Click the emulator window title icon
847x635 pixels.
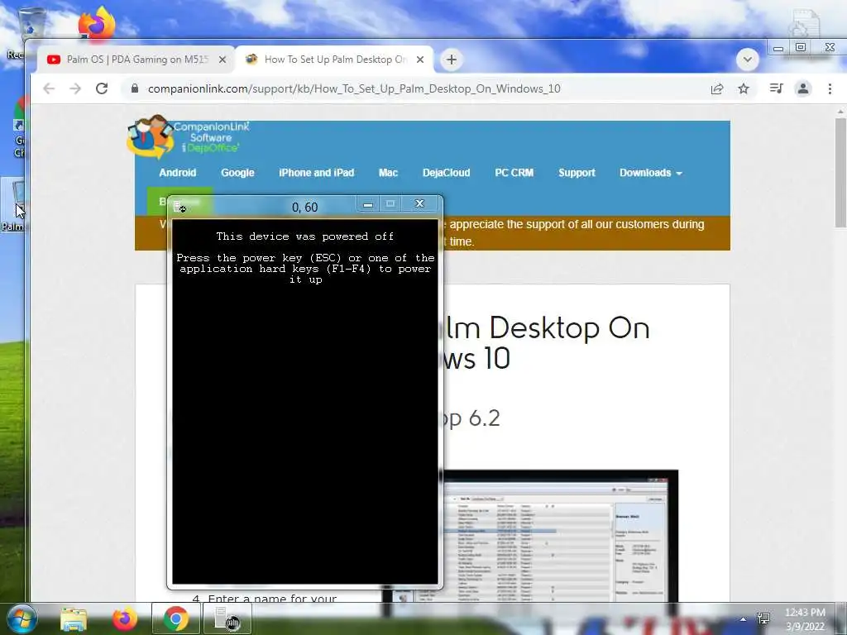(179, 206)
